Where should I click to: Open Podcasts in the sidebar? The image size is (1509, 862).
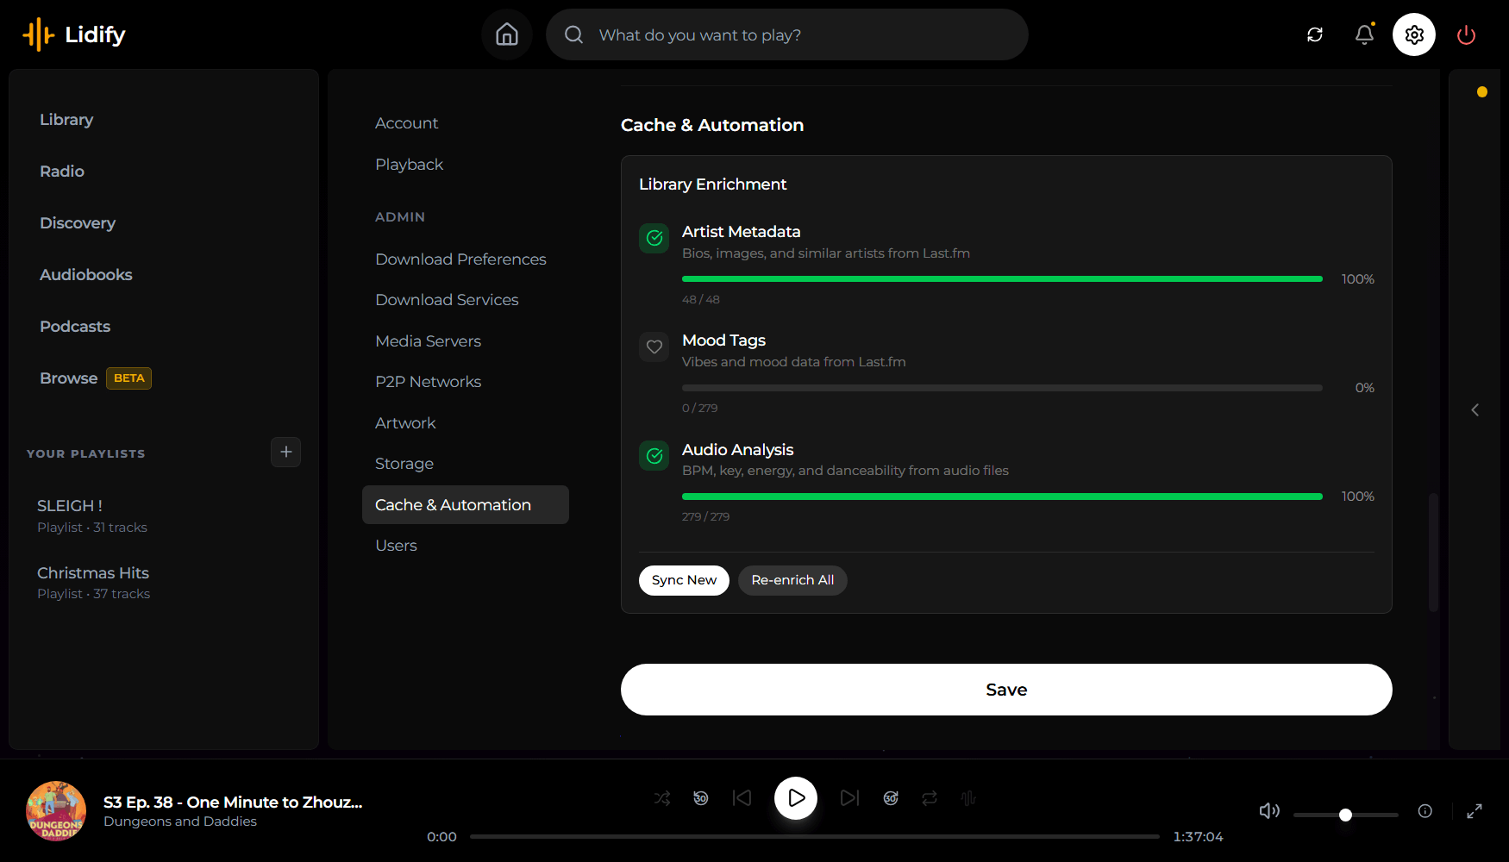pyautogui.click(x=75, y=327)
